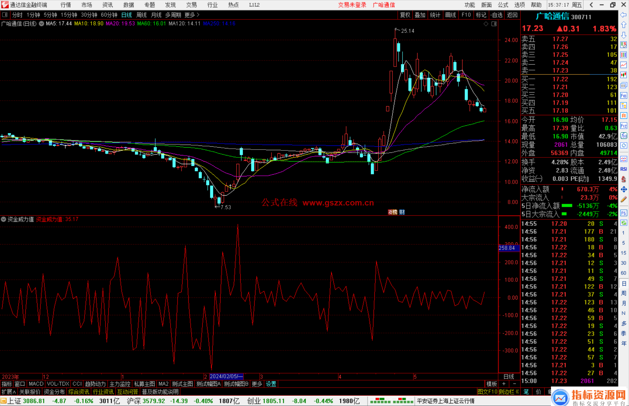Screen dimensions: 629x406
Task: Open the 交易 menu
Action: pos(191,5)
